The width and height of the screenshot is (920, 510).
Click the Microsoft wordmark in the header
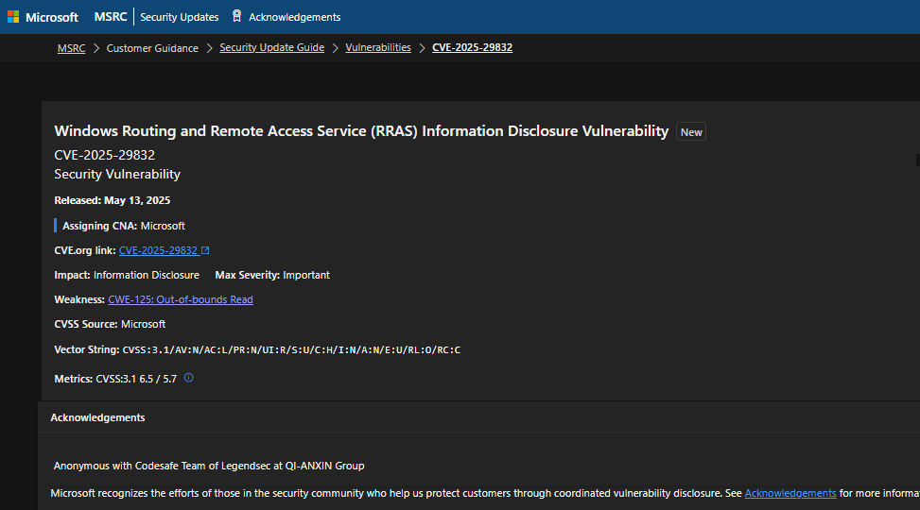[x=52, y=17]
